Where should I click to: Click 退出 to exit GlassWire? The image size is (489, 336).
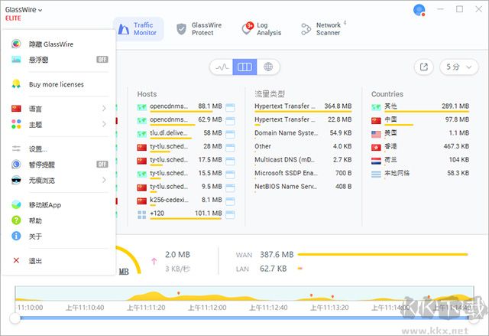coord(35,261)
